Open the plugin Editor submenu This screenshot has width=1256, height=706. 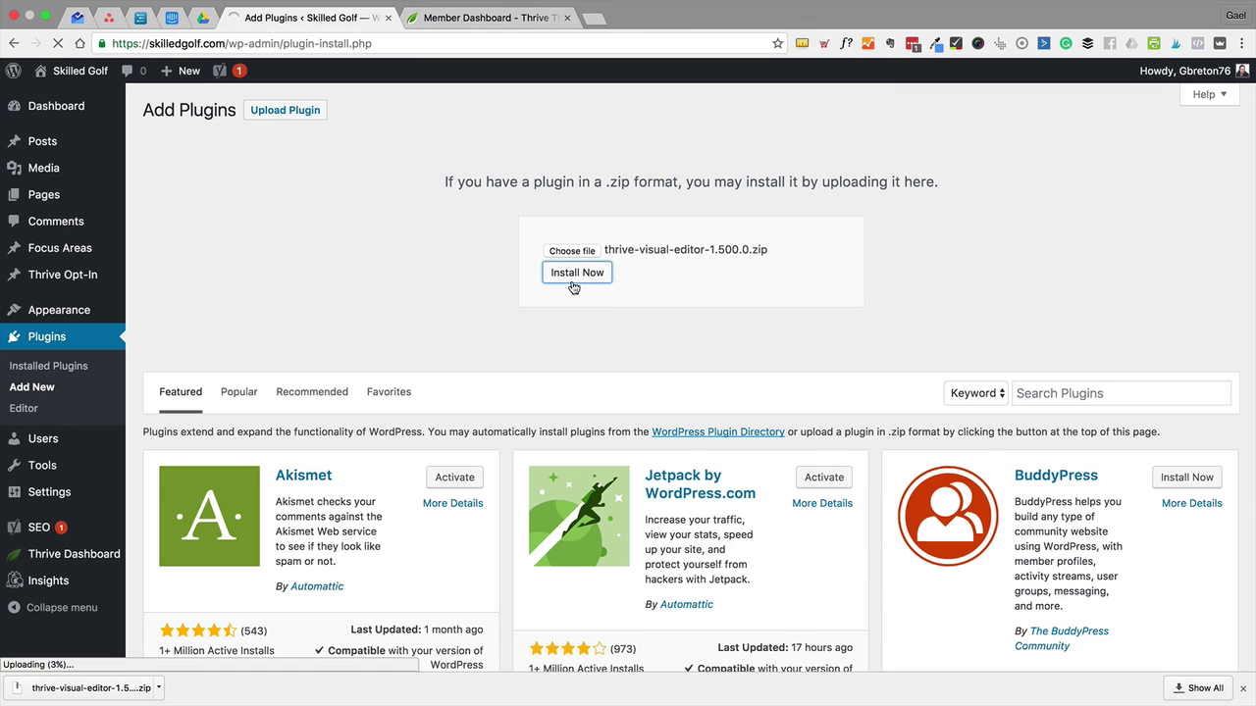(x=24, y=408)
